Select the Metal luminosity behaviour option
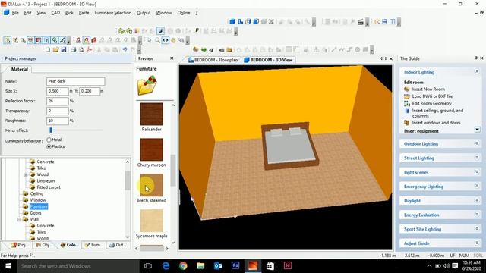The width and height of the screenshot is (486, 273). 49,140
